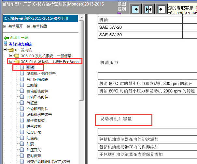Click the 正时皮带 page icon
This screenshot has width=197, height=164.
coord(22,156)
